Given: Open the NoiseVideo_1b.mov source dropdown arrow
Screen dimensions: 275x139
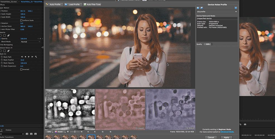Looking at the screenshot, I should coord(19,2).
